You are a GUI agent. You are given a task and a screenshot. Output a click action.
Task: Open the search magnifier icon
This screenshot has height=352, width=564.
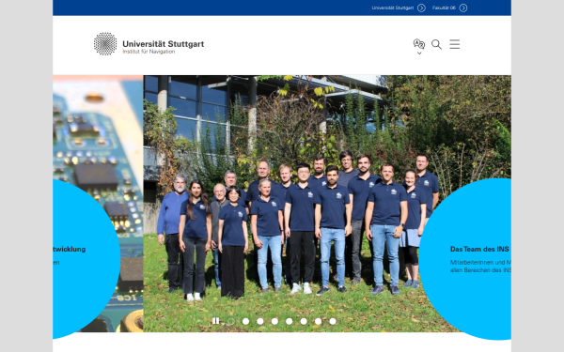pos(436,44)
